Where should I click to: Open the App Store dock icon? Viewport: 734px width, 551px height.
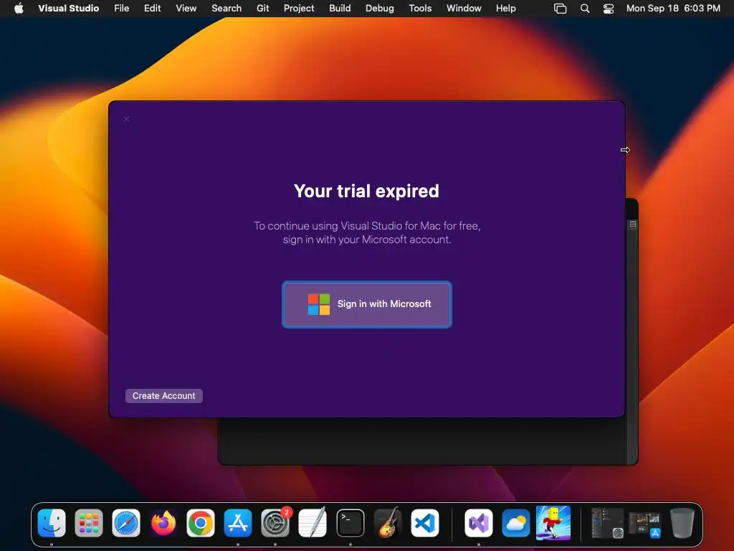[x=238, y=523]
